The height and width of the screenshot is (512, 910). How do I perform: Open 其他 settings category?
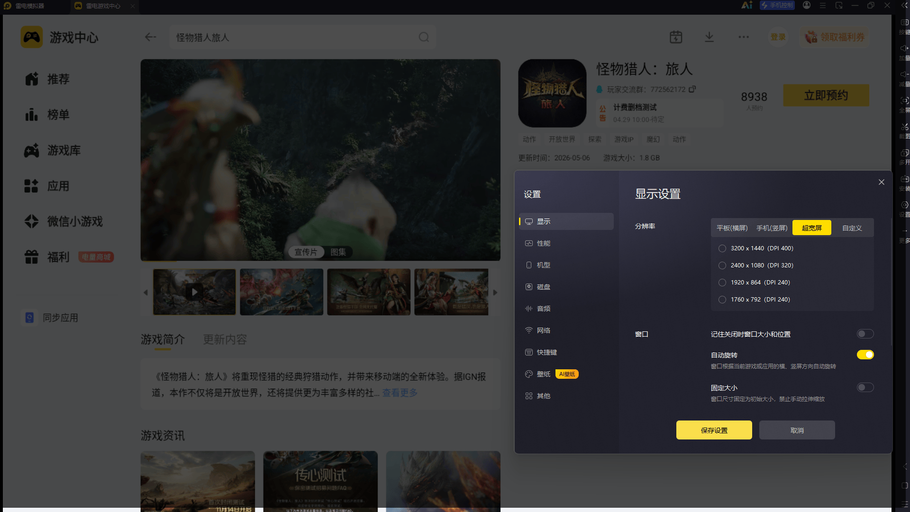coord(566,396)
